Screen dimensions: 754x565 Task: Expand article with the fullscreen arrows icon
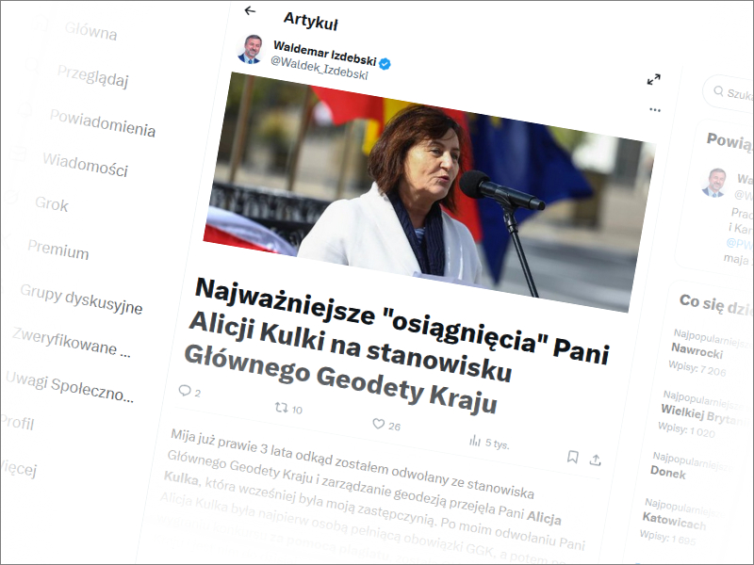653,79
